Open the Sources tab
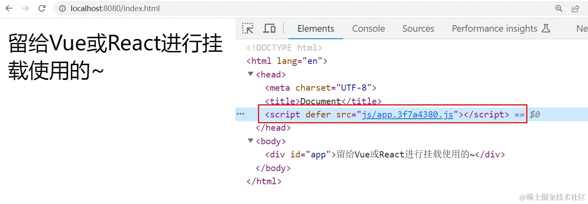Image resolution: width=588 pixels, height=204 pixels. click(x=418, y=28)
